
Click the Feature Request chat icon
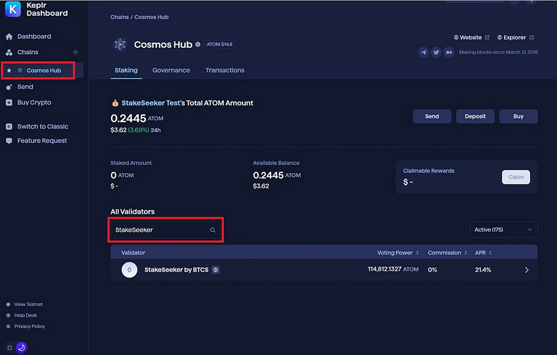[x=10, y=141]
